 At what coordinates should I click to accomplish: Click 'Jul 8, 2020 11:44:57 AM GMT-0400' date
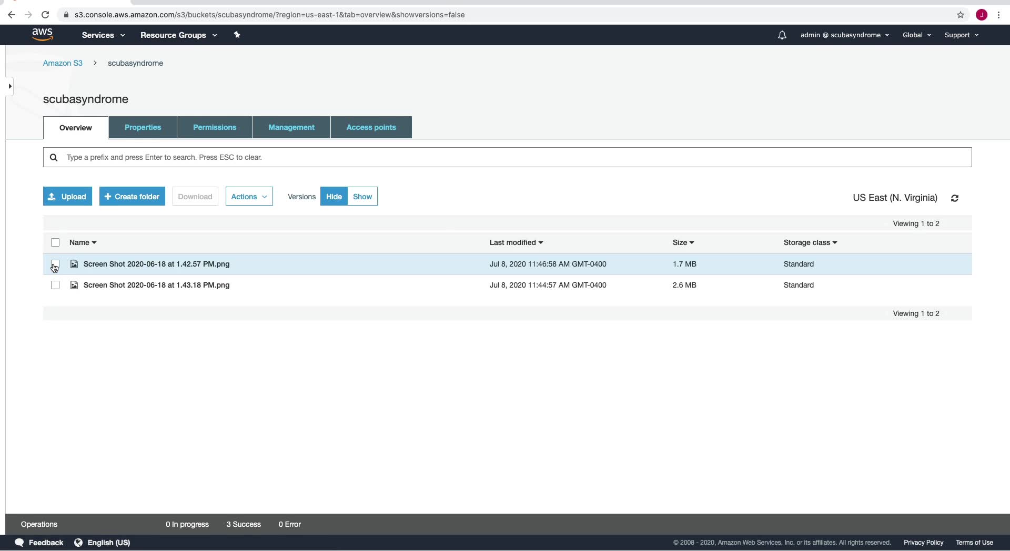(x=548, y=285)
